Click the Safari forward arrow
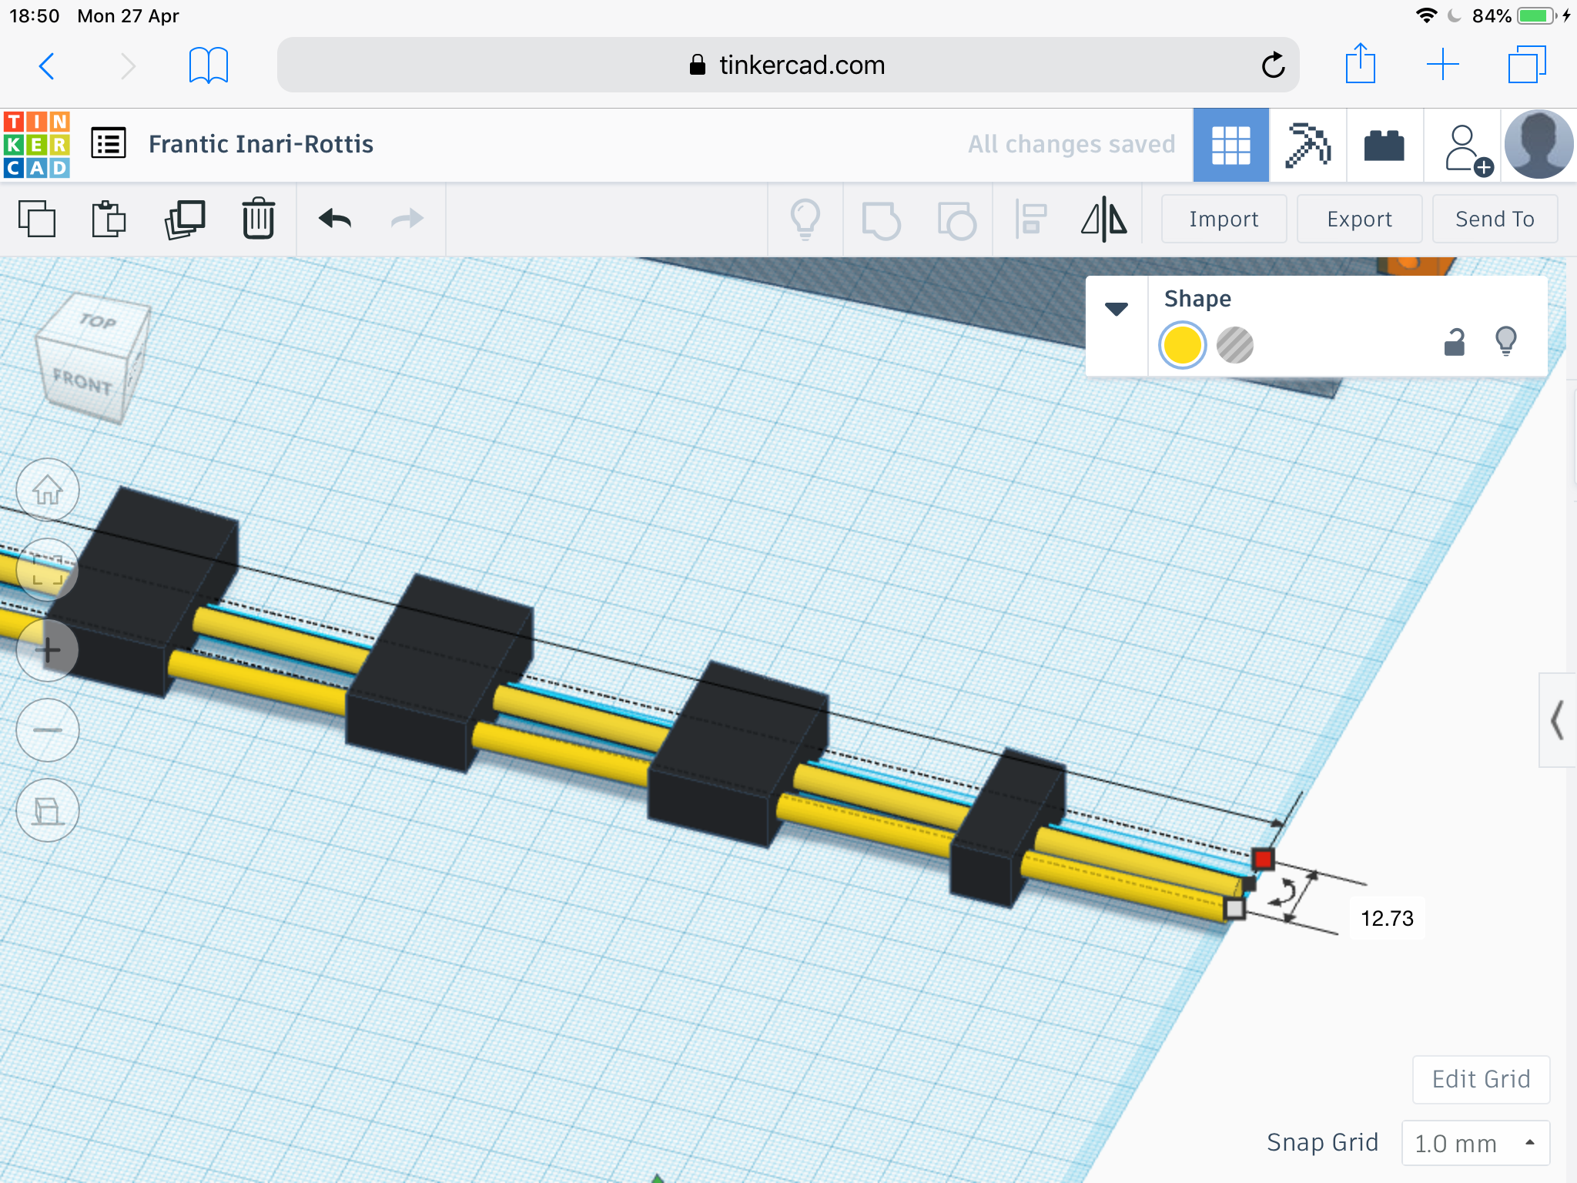This screenshot has height=1183, width=1577. pyautogui.click(x=129, y=66)
